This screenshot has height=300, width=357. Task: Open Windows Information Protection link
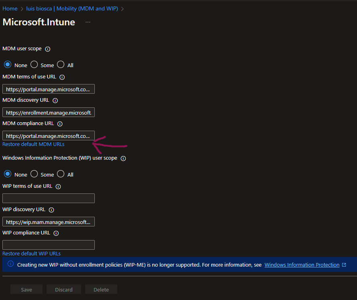click(302, 265)
